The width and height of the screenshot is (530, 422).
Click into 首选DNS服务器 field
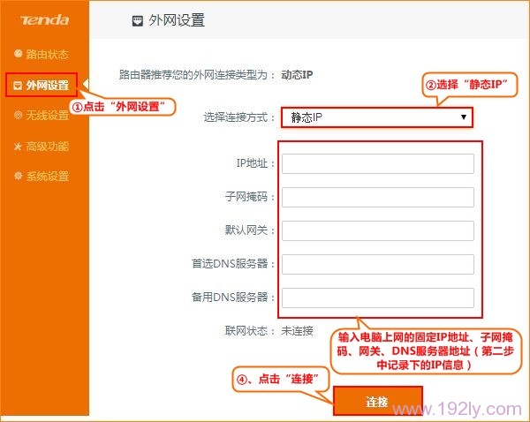point(378,264)
